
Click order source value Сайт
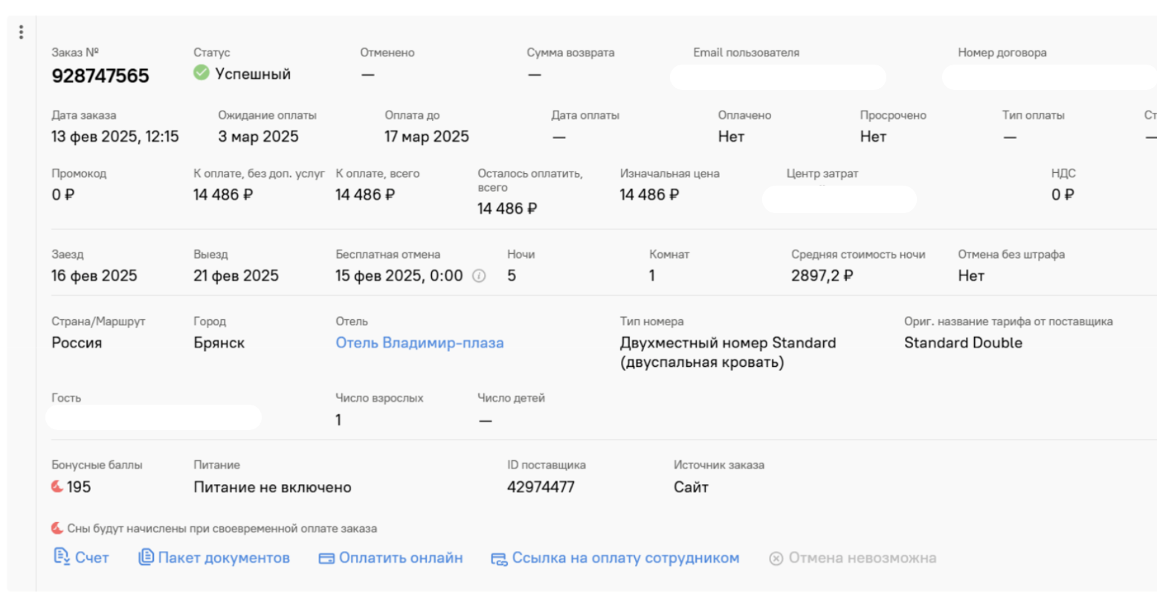[691, 487]
